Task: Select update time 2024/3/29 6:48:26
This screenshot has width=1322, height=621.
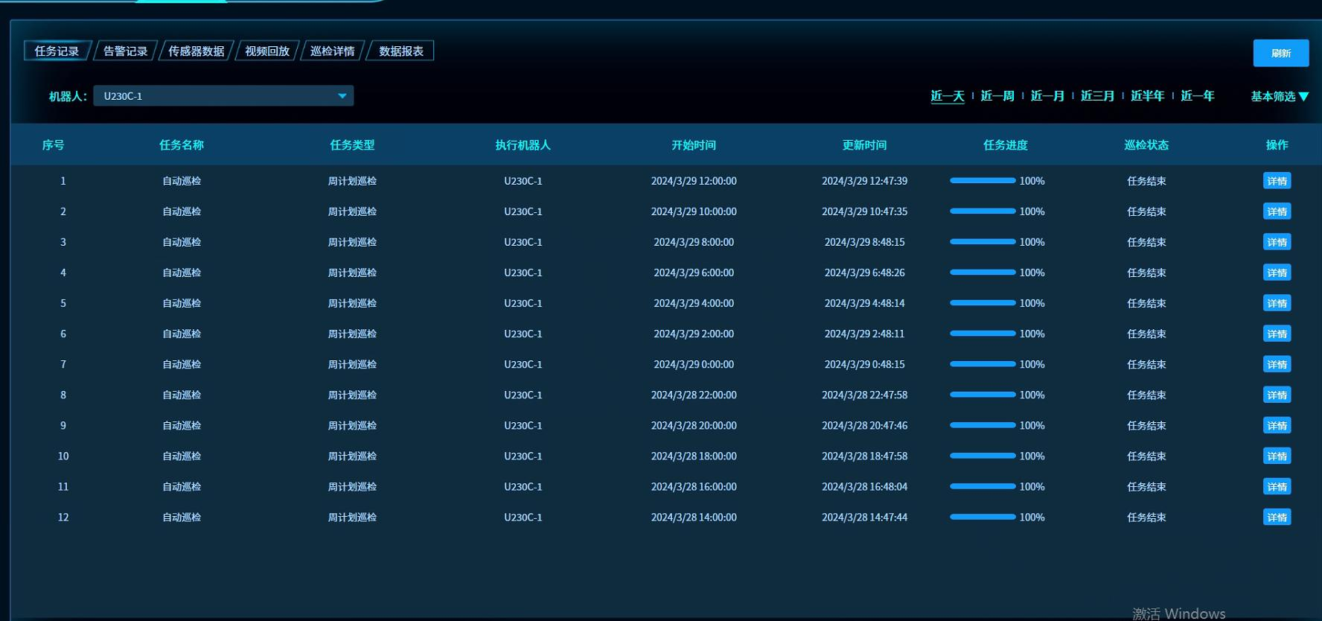Action: (x=864, y=273)
